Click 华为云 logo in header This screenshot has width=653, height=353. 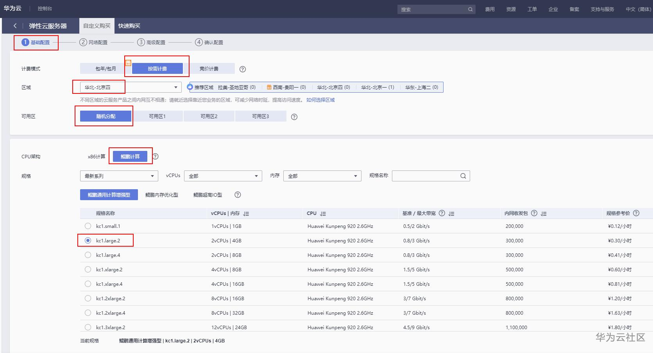click(13, 8)
